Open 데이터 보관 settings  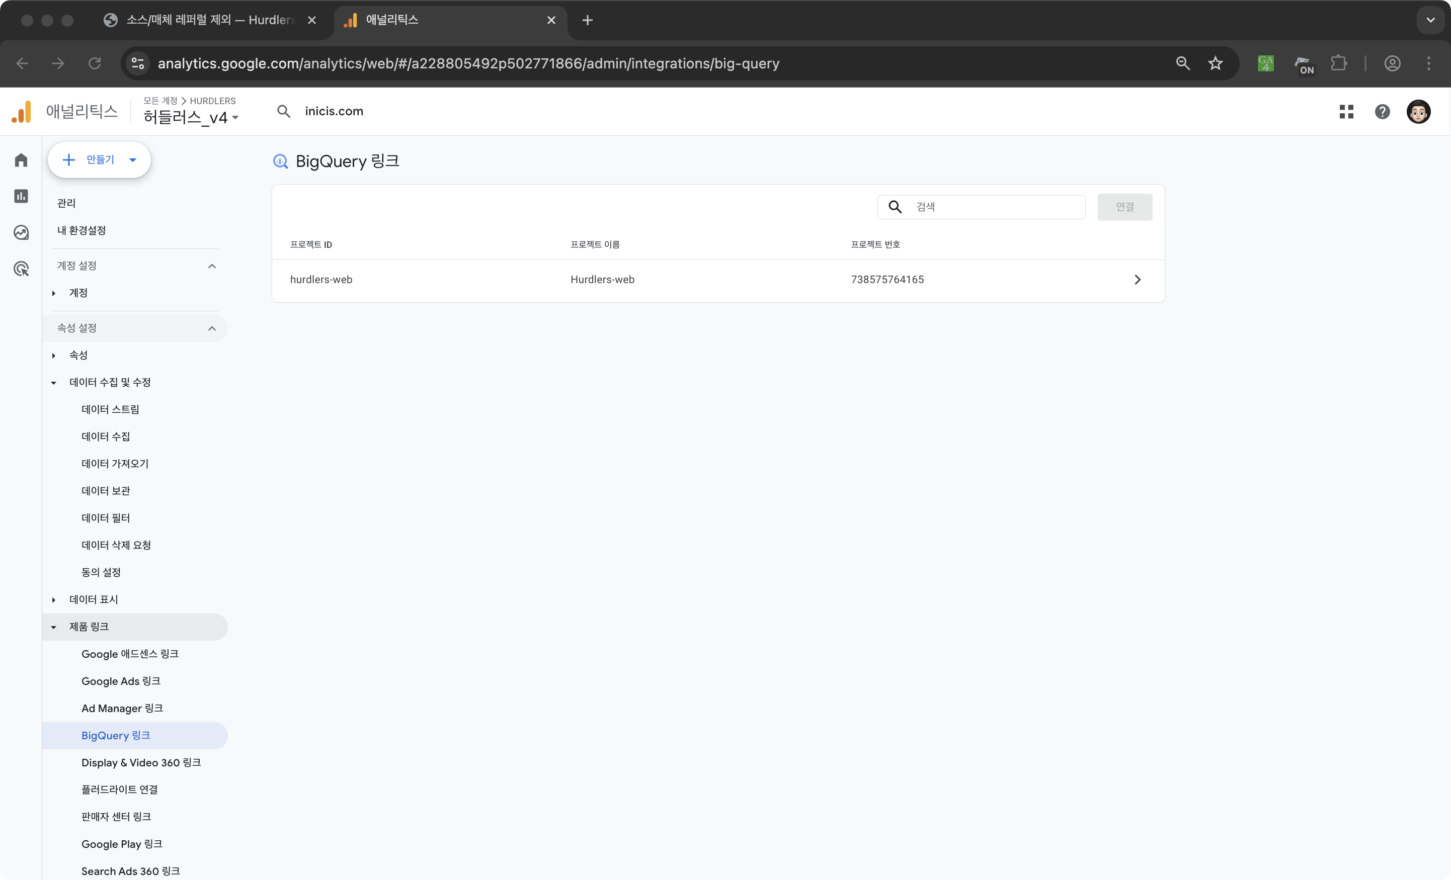click(x=106, y=490)
